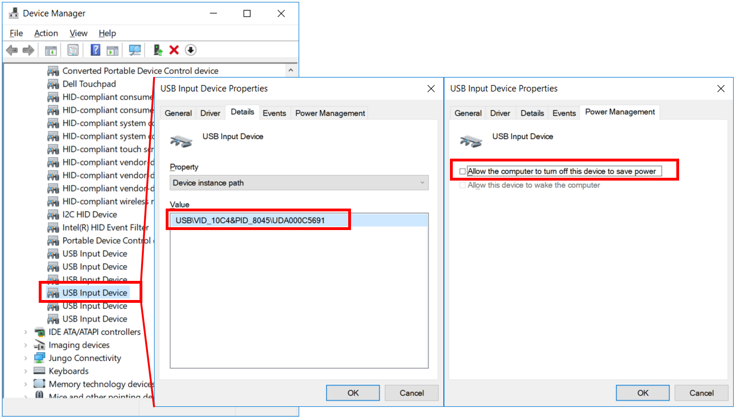Image resolution: width=737 pixels, height=419 pixels.
Task: Open the Help menu
Action: tap(107, 33)
